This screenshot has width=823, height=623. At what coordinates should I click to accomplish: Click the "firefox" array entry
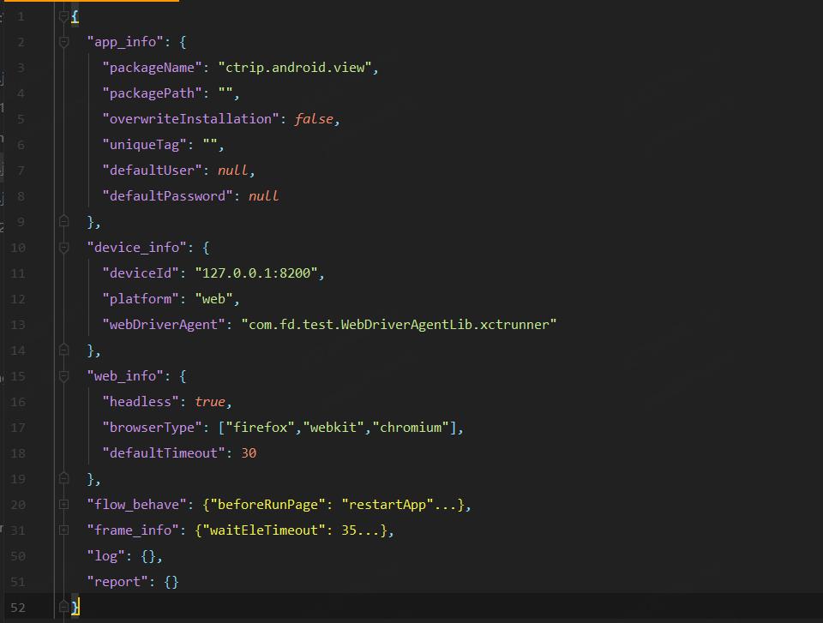tap(260, 428)
